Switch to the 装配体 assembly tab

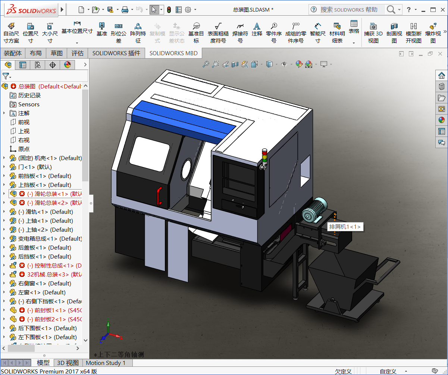(13, 53)
